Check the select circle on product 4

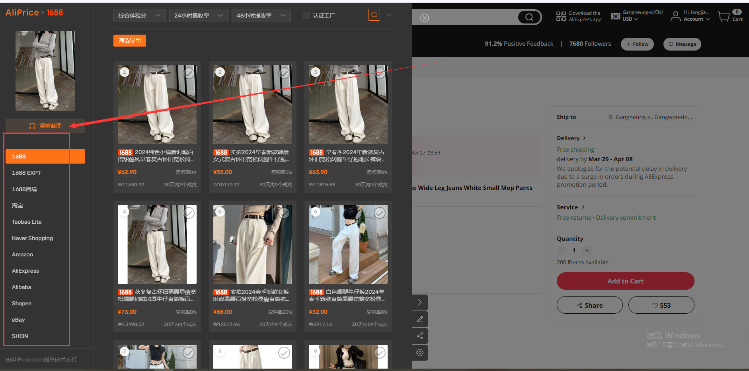click(x=189, y=213)
